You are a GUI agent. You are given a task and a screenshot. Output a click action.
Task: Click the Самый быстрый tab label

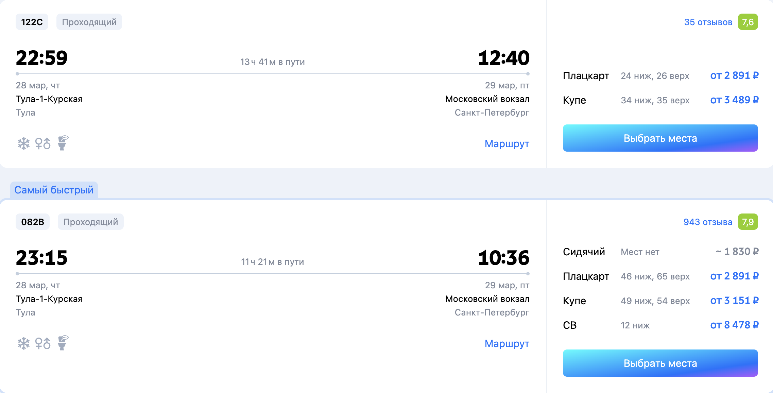pyautogui.click(x=54, y=190)
